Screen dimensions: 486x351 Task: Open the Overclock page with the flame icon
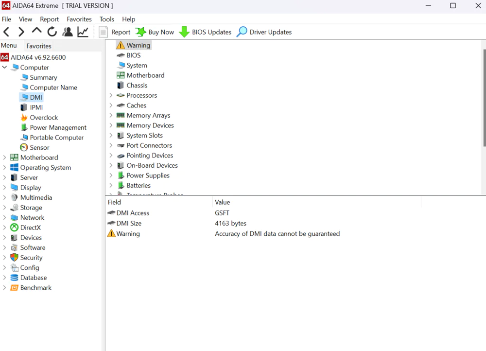44,118
